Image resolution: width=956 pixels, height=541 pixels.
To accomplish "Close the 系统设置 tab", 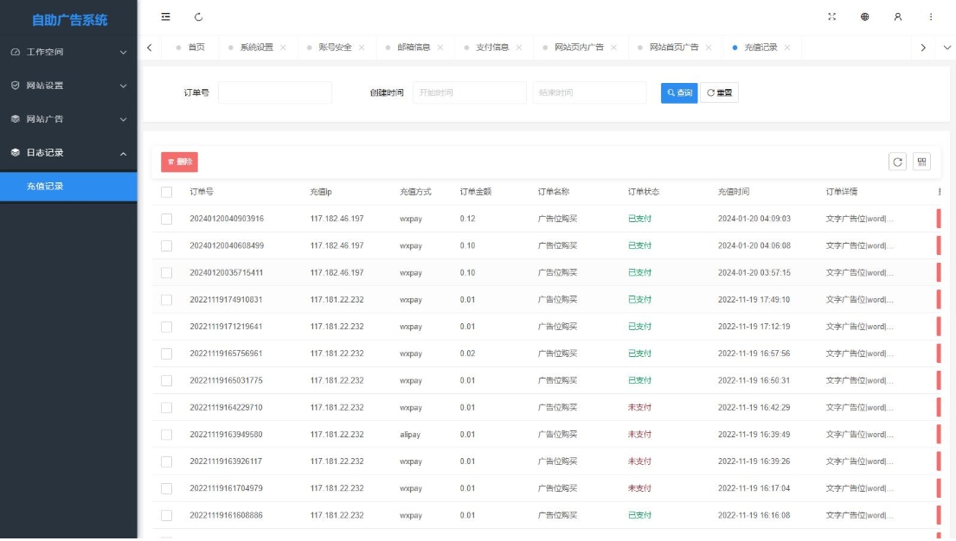I will (x=283, y=48).
